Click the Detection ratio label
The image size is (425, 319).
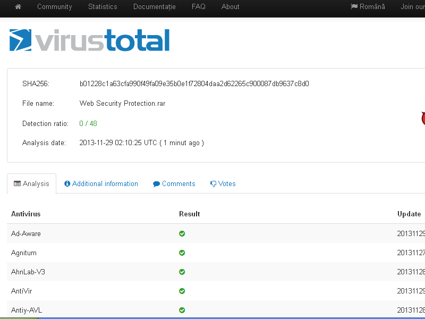tap(45, 123)
